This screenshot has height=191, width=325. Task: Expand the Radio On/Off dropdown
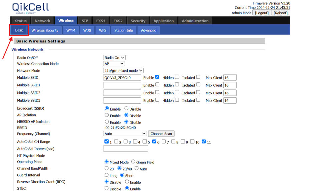[114, 57]
